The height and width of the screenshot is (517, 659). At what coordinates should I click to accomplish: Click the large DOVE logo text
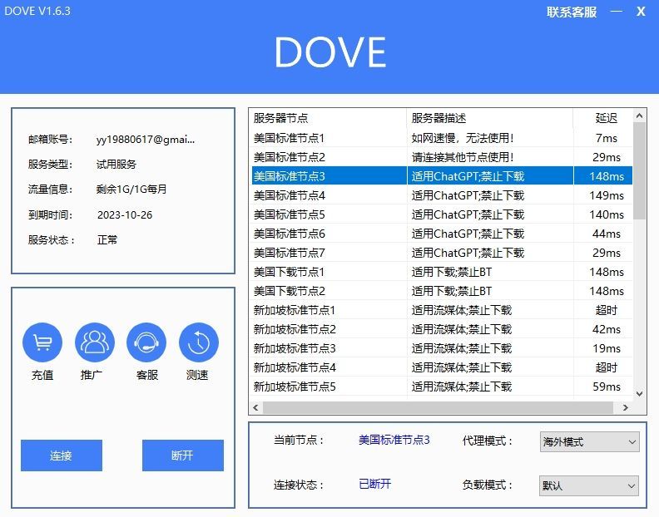(x=330, y=52)
